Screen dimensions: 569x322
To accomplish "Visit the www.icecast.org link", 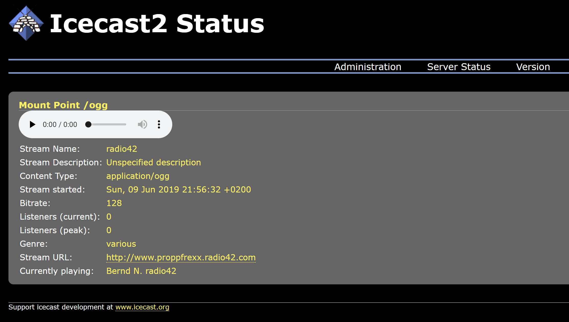I will click(142, 307).
